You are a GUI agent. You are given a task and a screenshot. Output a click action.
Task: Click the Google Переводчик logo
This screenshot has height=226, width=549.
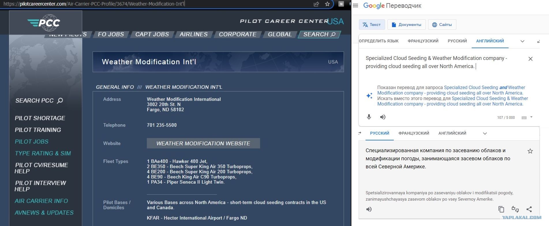coord(392,5)
